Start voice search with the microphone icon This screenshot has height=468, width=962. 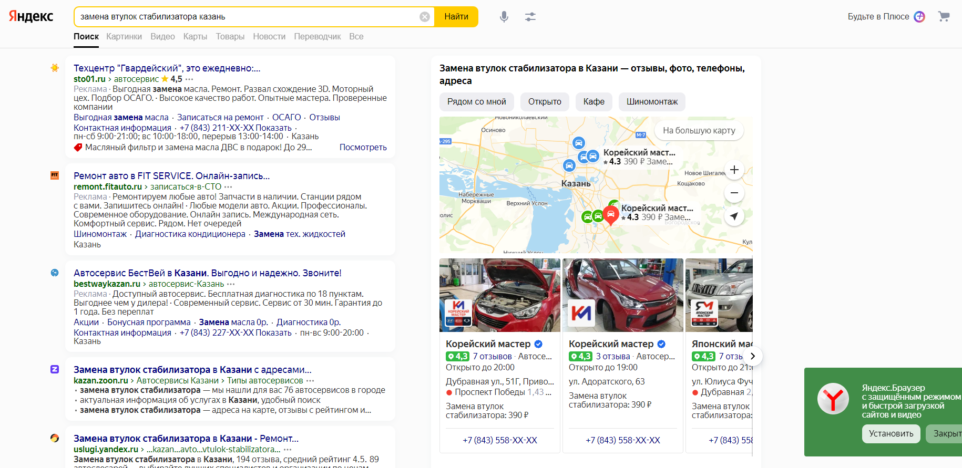(504, 17)
